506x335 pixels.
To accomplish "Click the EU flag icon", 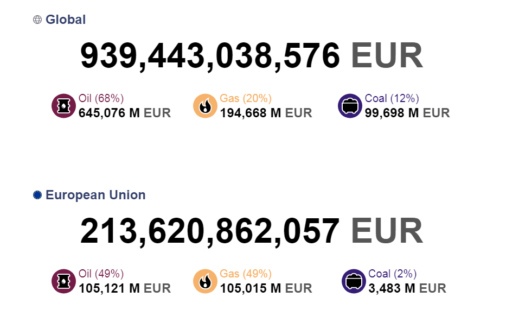I will click(37, 195).
